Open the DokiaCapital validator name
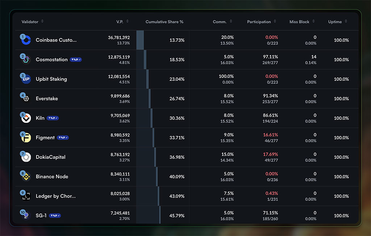371x236 pixels. point(51,157)
